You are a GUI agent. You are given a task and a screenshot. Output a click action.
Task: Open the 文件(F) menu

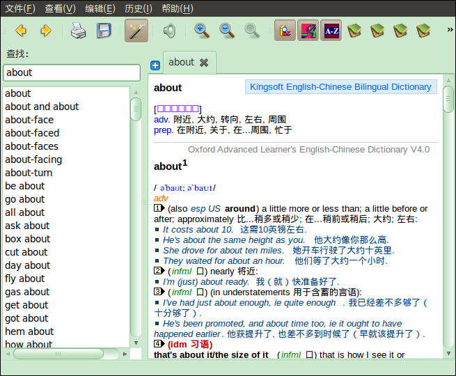click(x=20, y=8)
